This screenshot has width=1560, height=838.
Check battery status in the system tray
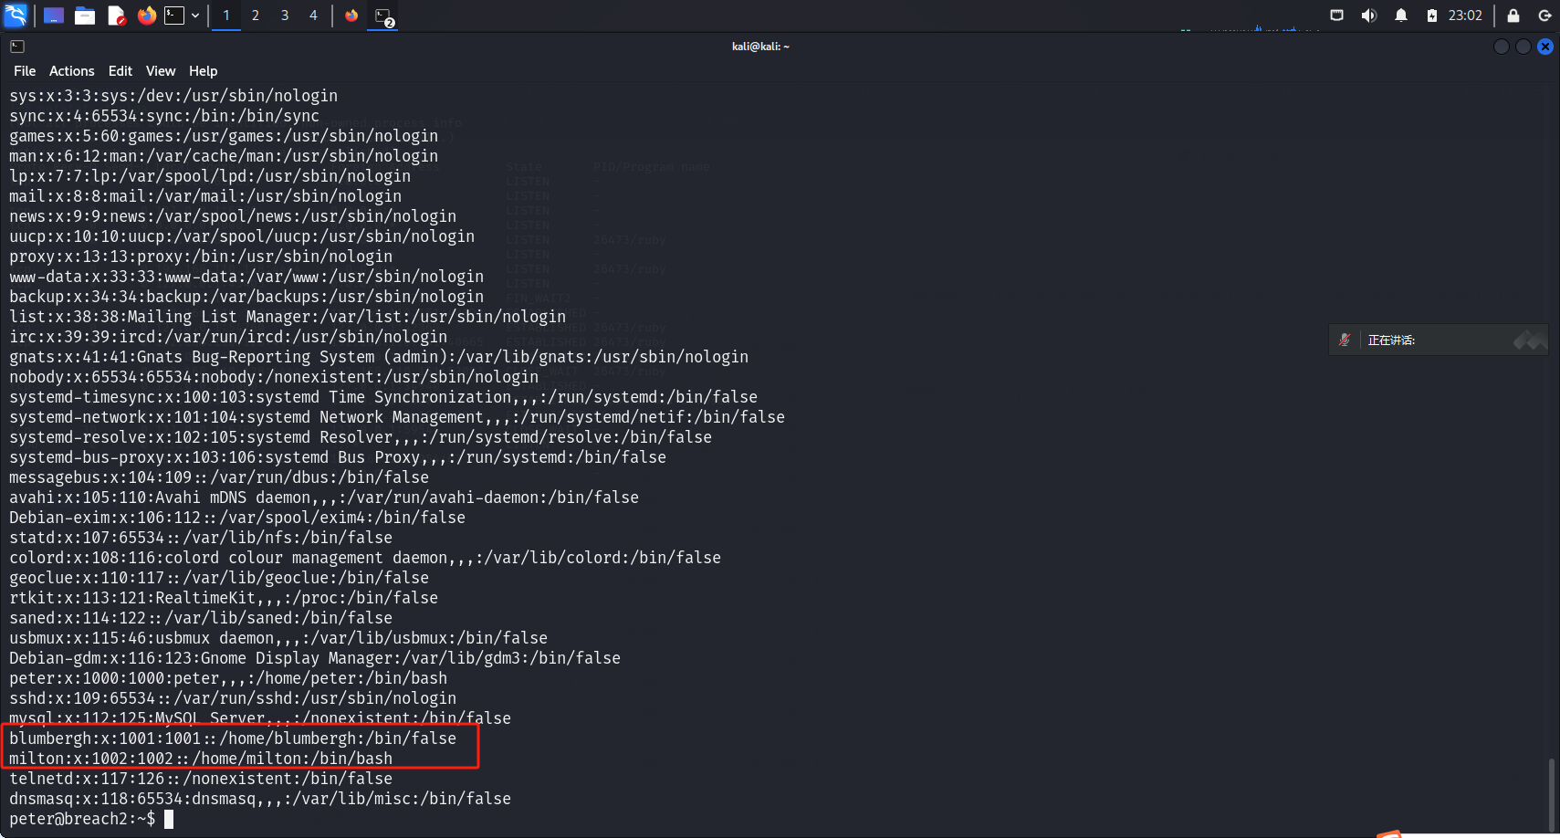pyautogui.click(x=1433, y=16)
